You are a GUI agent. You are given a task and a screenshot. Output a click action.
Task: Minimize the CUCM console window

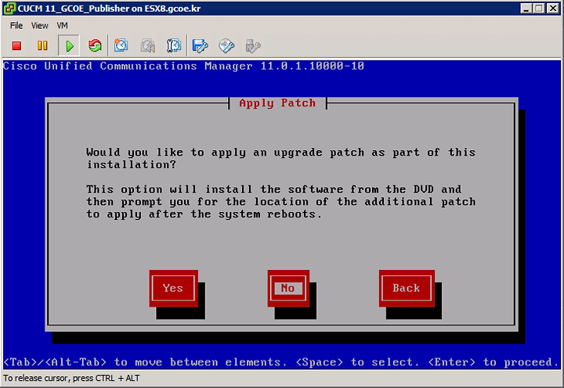coord(526,9)
